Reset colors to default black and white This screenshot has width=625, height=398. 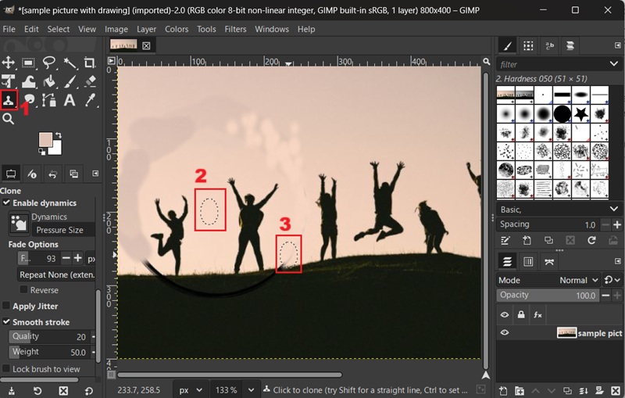[41, 152]
